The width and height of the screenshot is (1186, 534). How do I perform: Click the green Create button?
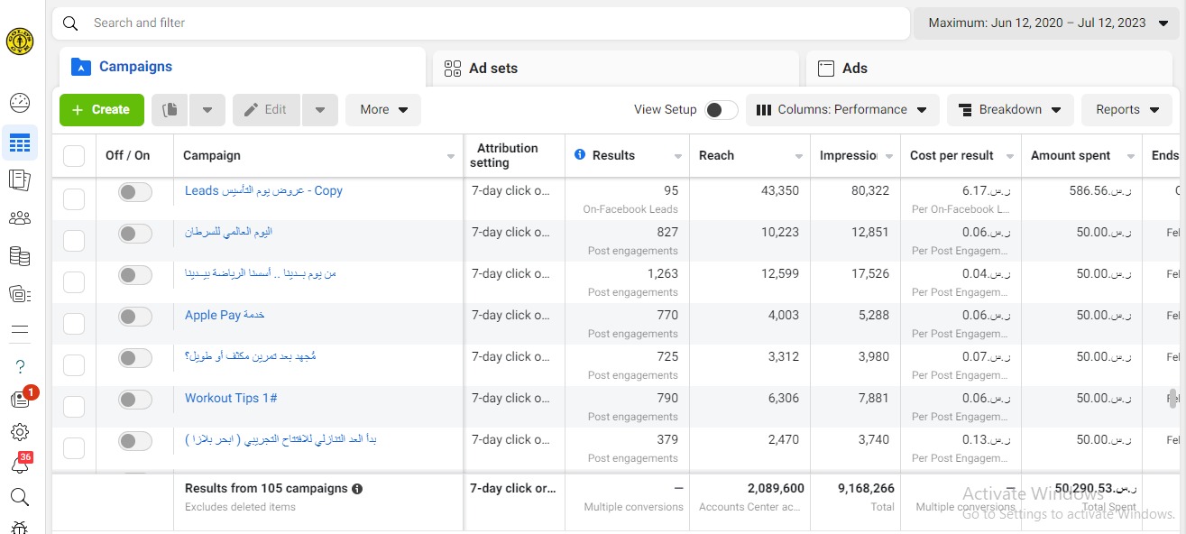(102, 110)
